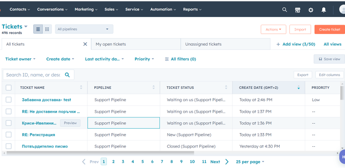Check the box for Забавена доставка- test
The width and height of the screenshot is (345, 168).
coord(9,100)
